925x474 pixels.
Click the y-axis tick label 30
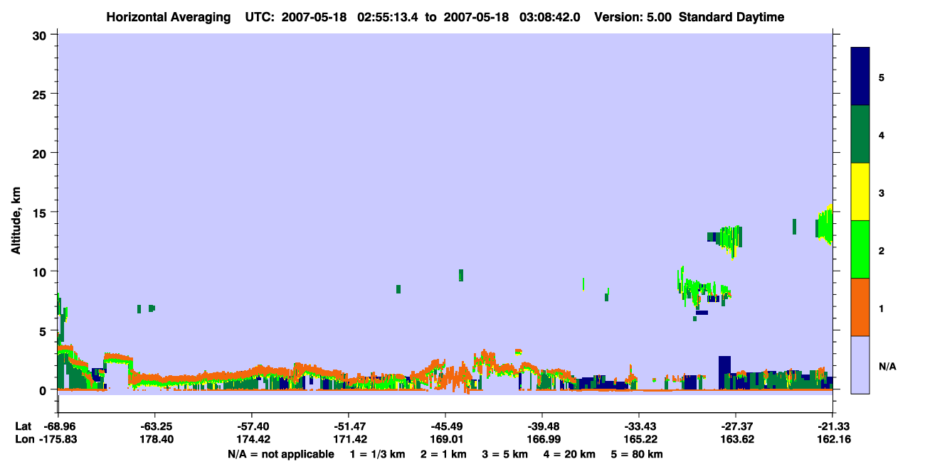[41, 35]
